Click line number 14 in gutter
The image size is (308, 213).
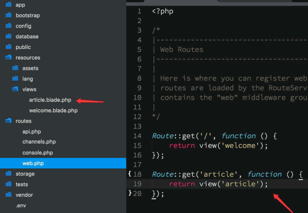pos(138,136)
